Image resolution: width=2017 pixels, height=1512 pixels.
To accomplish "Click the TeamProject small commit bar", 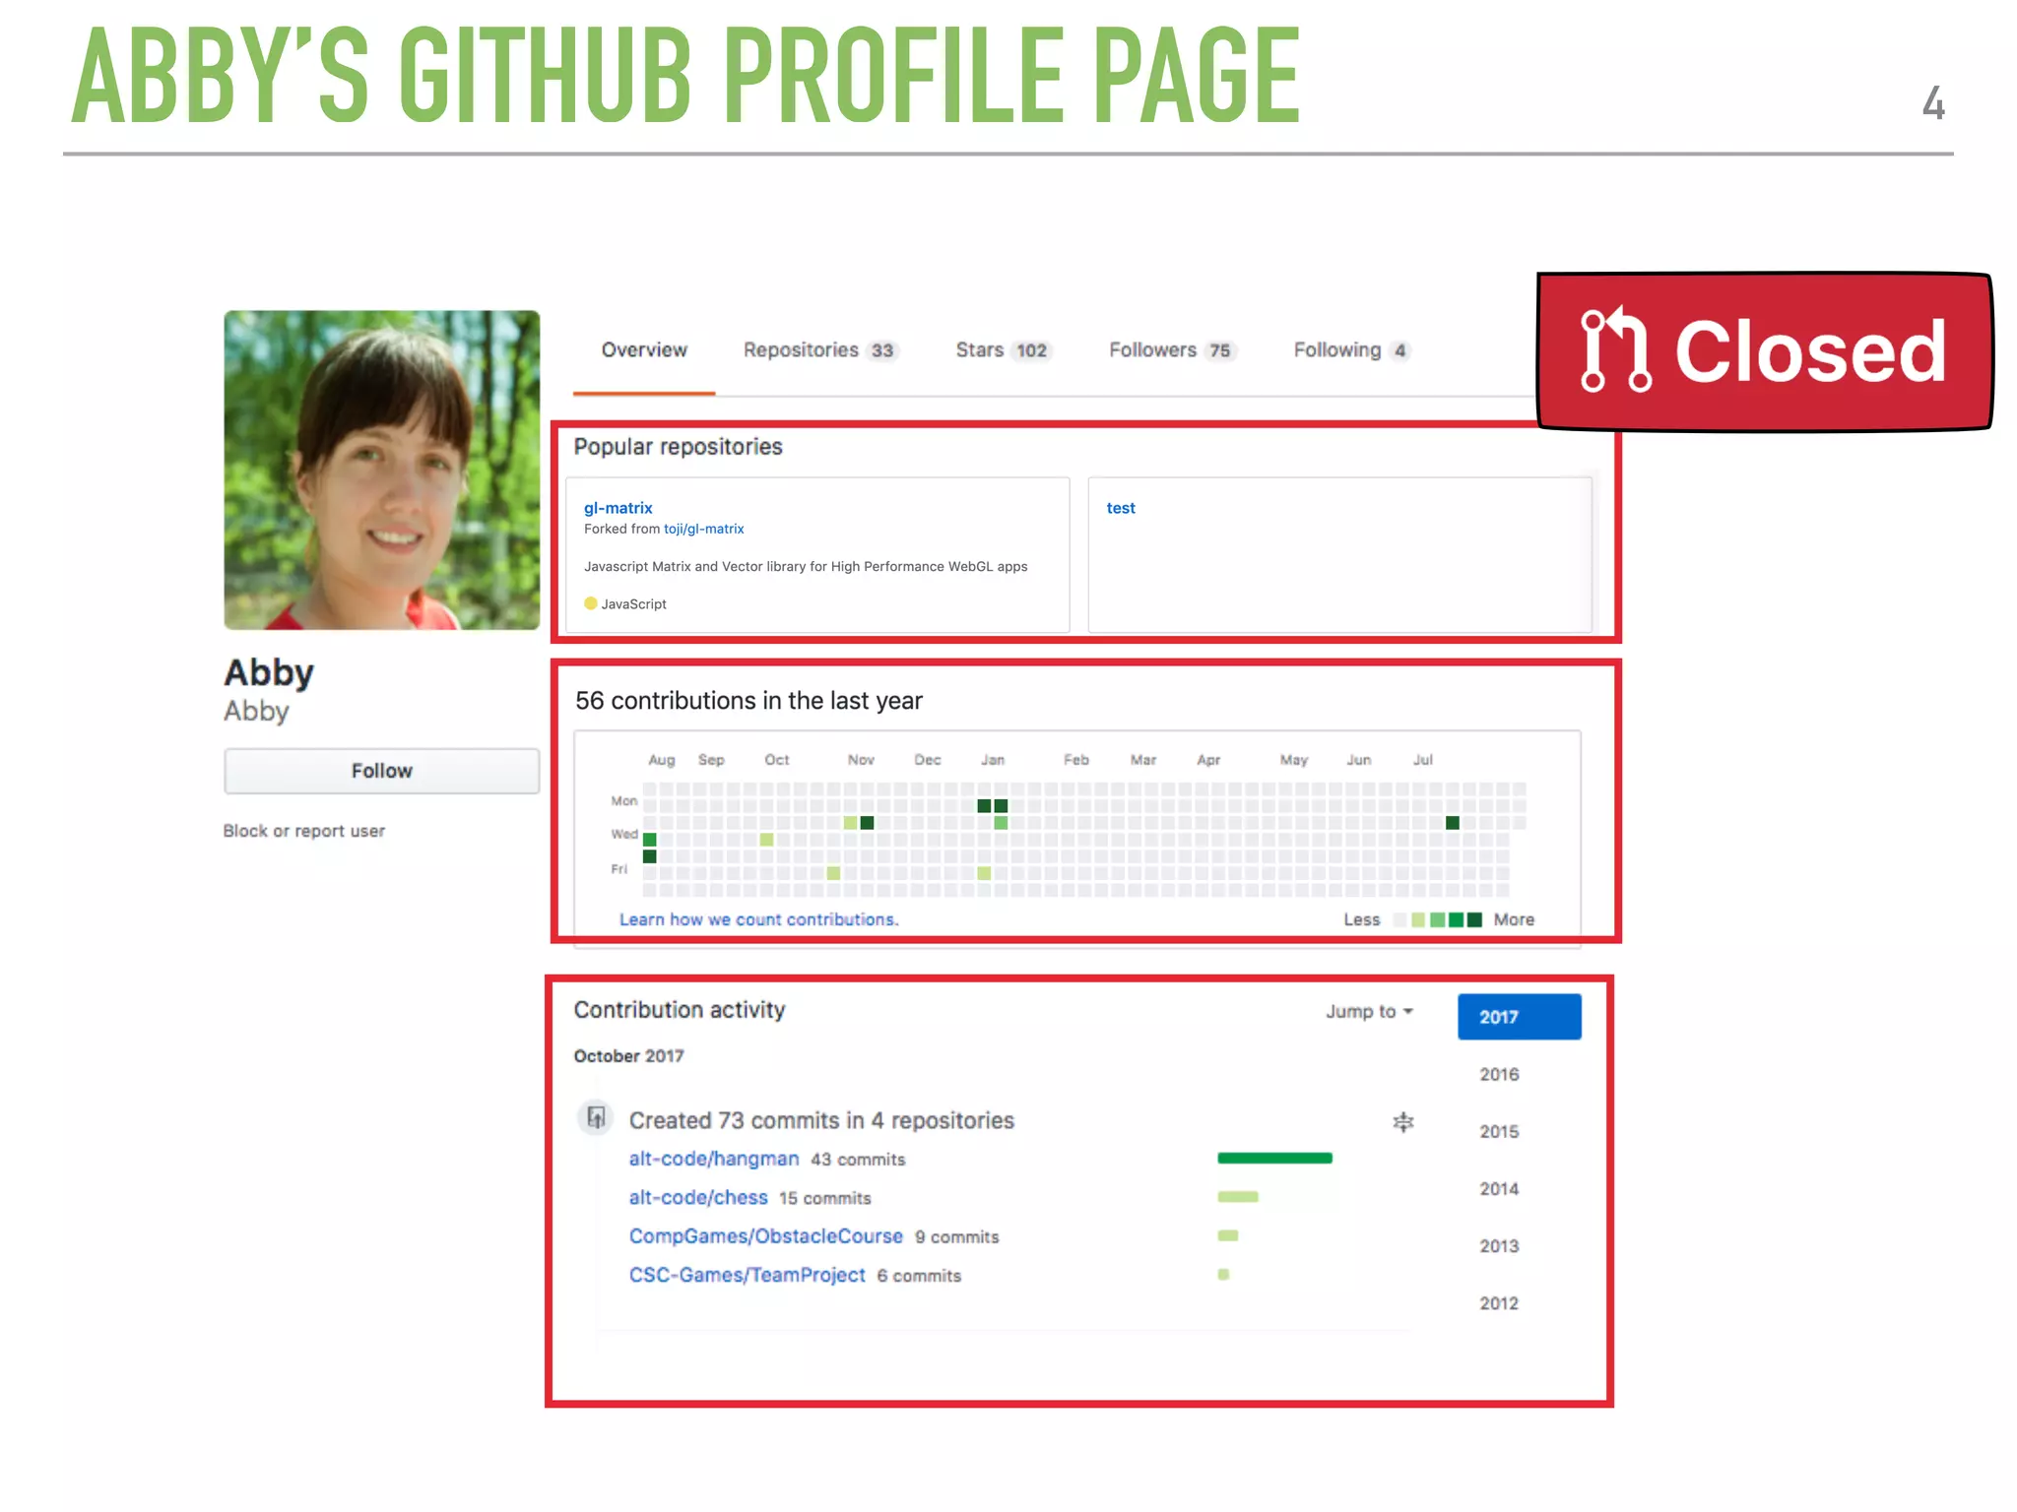I will point(1223,1274).
